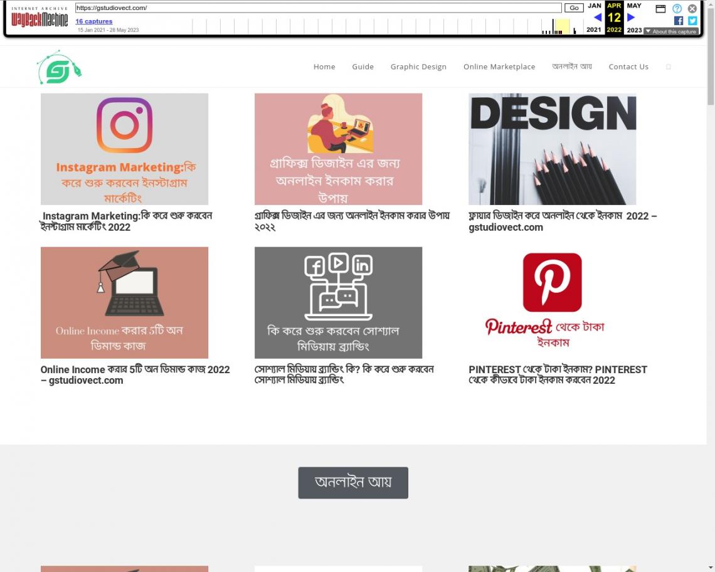Open the Guide menu item

(363, 66)
